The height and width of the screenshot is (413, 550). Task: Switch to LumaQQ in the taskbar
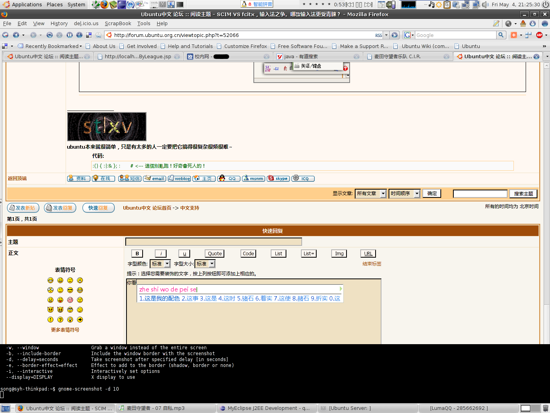pyautogui.click(x=468, y=408)
